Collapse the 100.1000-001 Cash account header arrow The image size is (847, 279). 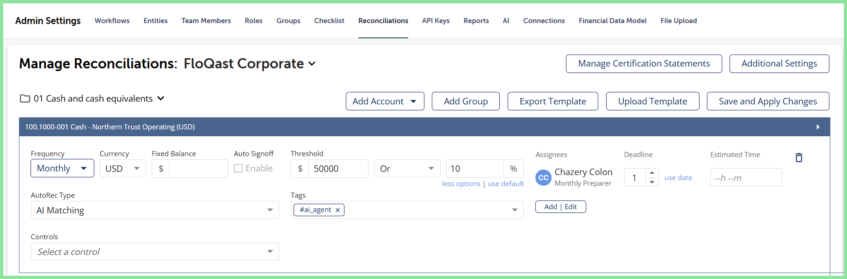tap(818, 127)
